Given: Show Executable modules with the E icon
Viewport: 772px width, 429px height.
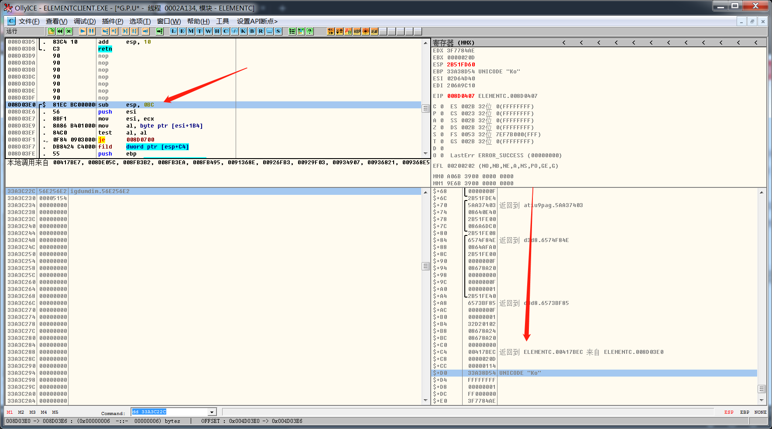Looking at the screenshot, I should [182, 31].
